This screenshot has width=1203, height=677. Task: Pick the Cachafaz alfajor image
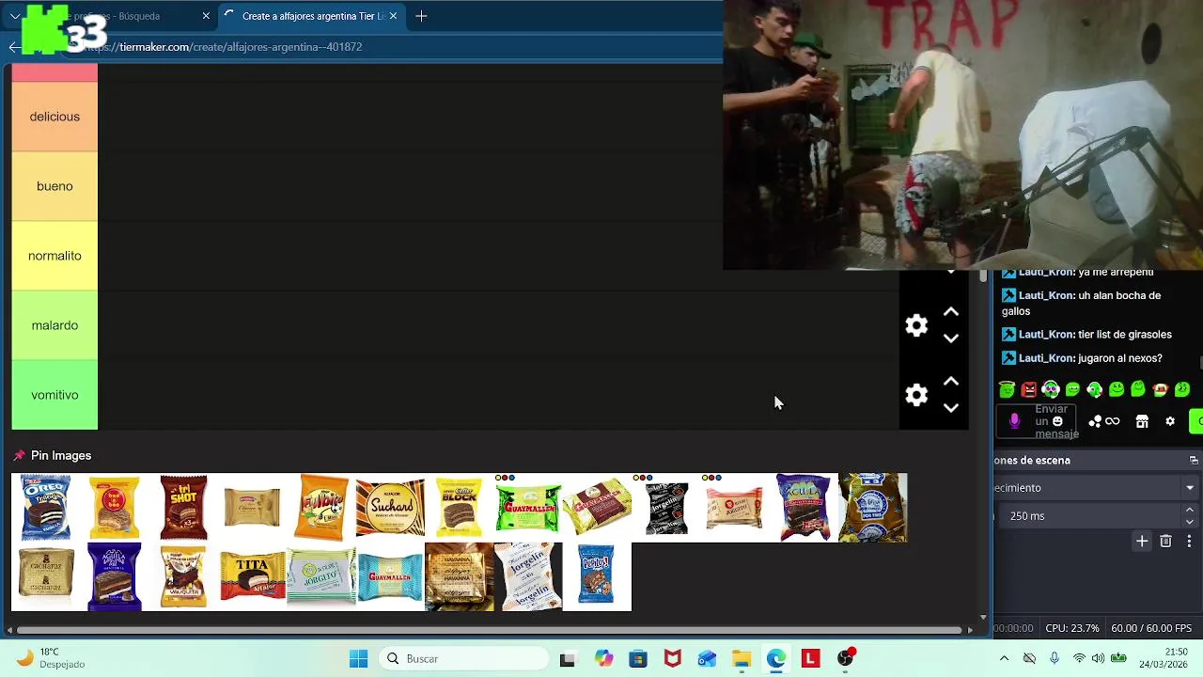[x=45, y=576]
